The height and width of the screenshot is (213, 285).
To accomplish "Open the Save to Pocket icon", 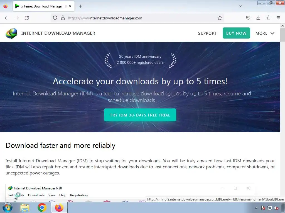I will [x=248, y=18].
